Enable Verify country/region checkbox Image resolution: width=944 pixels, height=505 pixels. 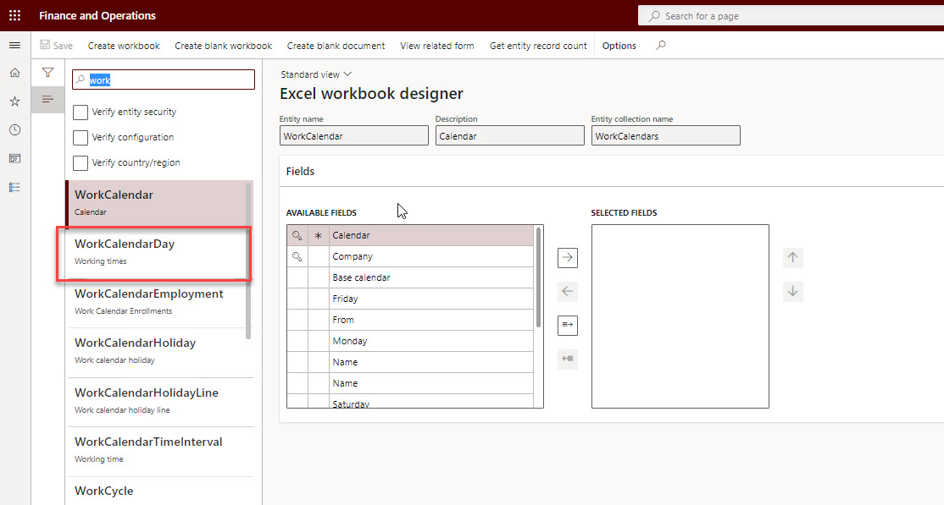80,162
